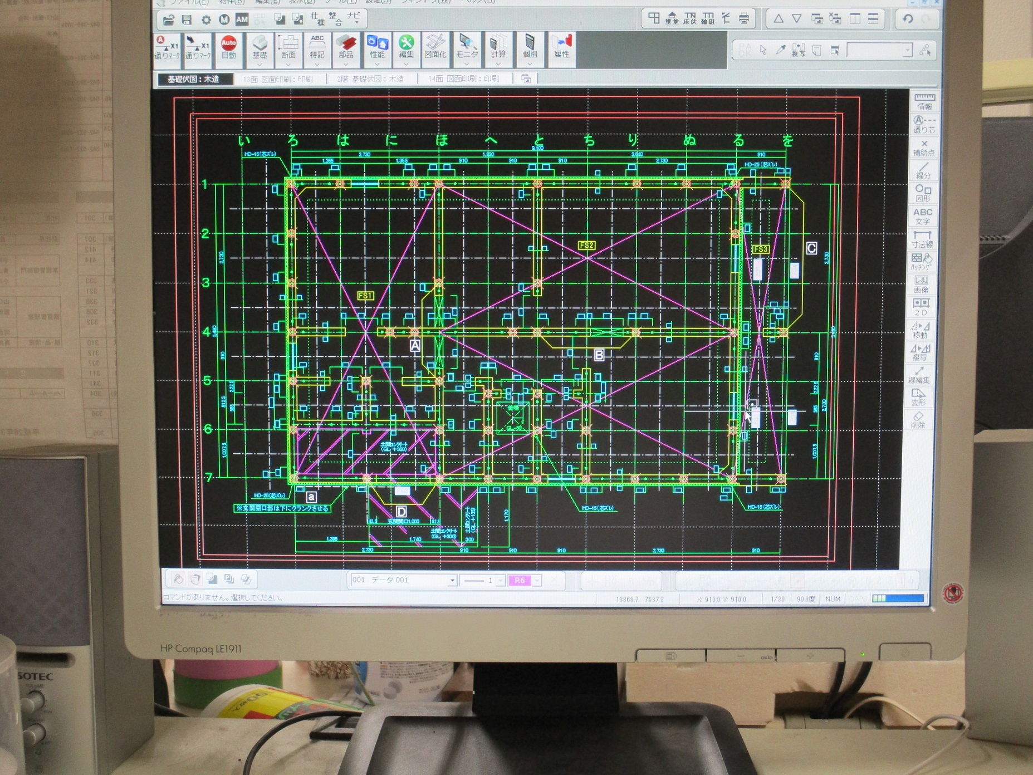Click the circled M toolbar icon
Viewport: 1033px width, 775px height.
click(224, 20)
